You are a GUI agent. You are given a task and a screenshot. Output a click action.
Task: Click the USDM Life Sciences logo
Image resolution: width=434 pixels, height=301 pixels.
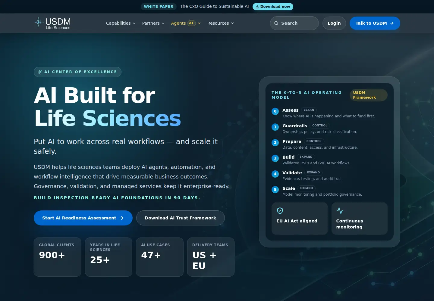(x=52, y=23)
